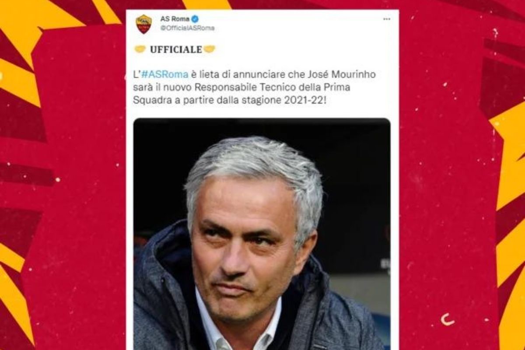Open the @OfficialASRoma handle link
Image resolution: width=525 pixels, height=350 pixels.
coord(187,28)
